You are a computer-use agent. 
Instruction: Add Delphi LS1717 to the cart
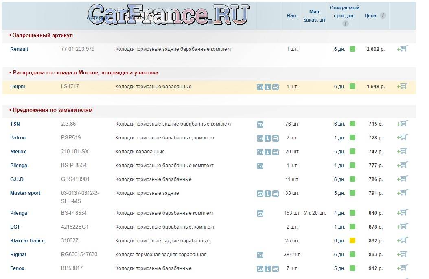click(x=403, y=86)
